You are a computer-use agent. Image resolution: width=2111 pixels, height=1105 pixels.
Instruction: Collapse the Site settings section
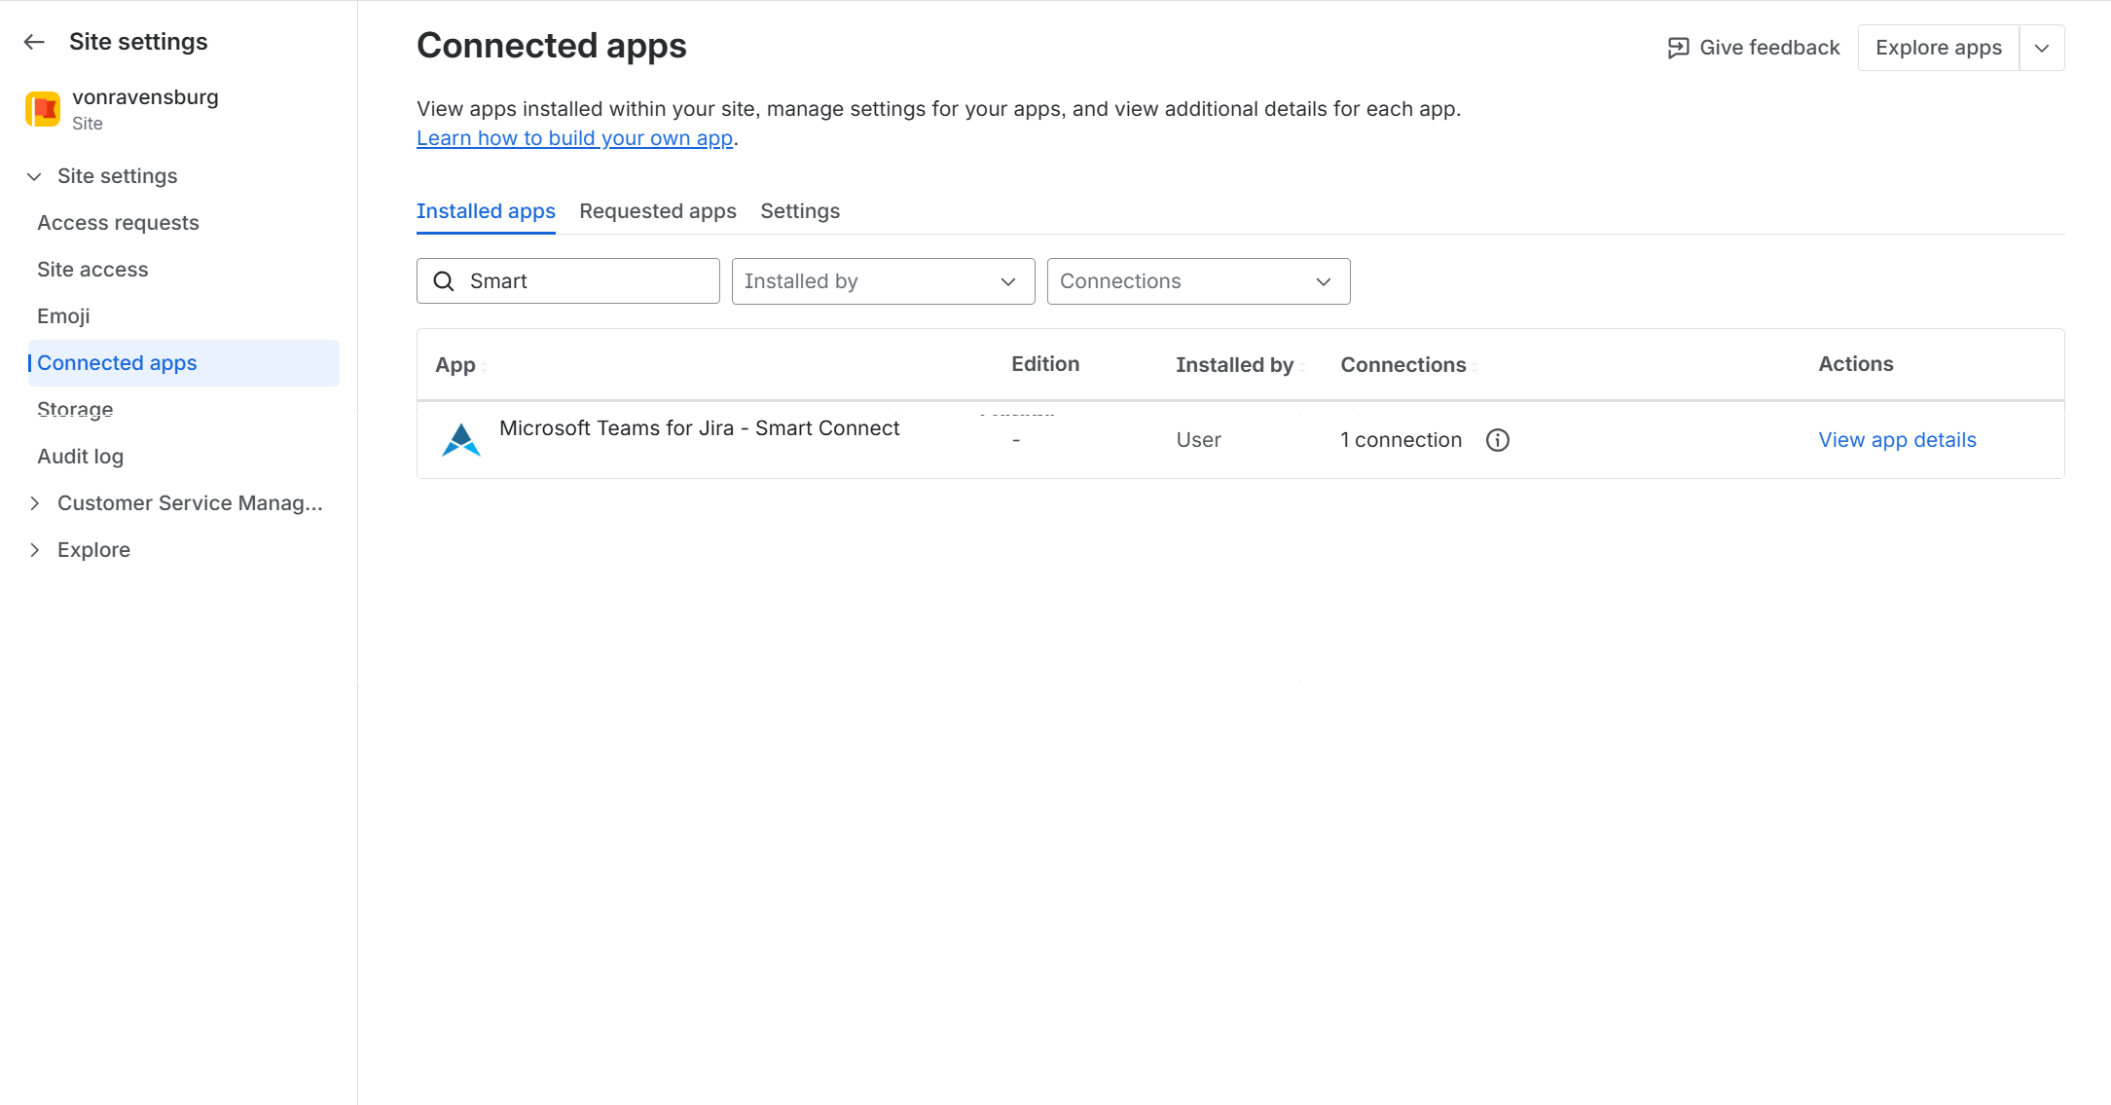tap(35, 176)
